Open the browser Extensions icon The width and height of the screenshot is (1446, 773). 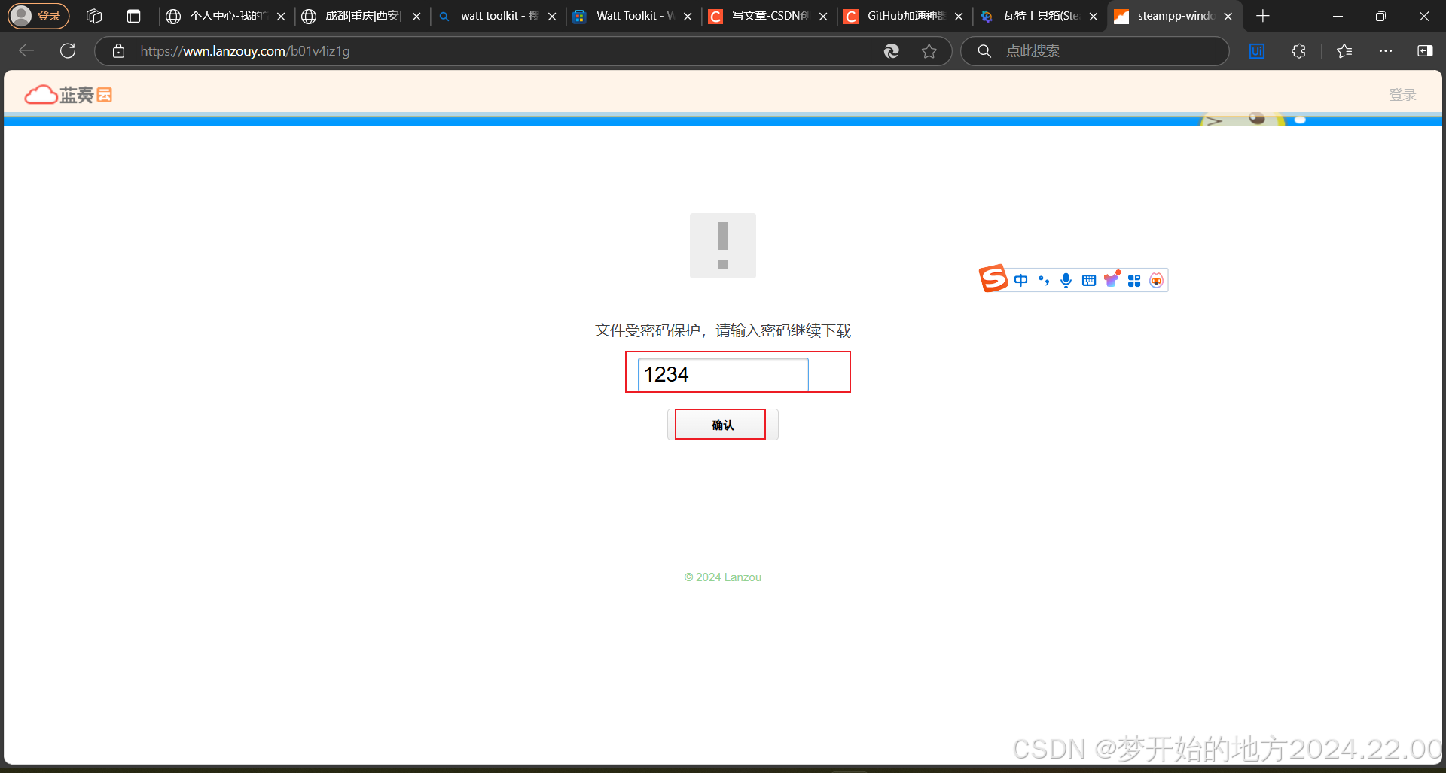point(1298,50)
